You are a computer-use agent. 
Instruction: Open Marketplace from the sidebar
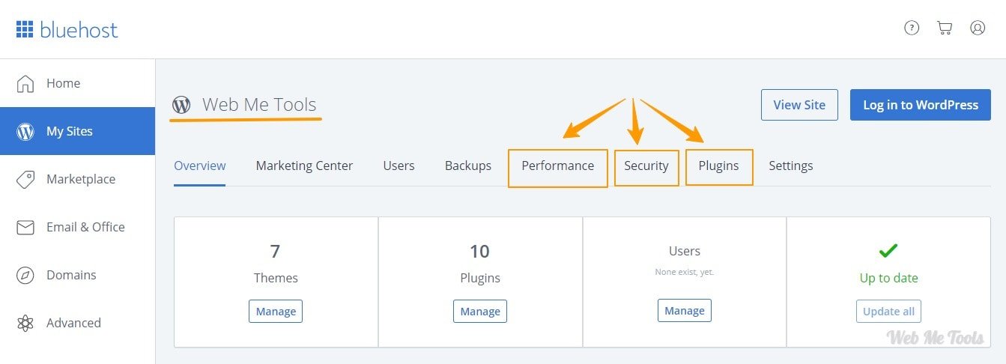click(77, 179)
